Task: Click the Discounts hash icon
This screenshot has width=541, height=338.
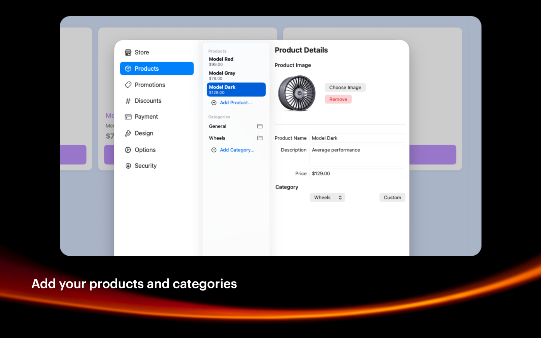Action: [x=128, y=101]
